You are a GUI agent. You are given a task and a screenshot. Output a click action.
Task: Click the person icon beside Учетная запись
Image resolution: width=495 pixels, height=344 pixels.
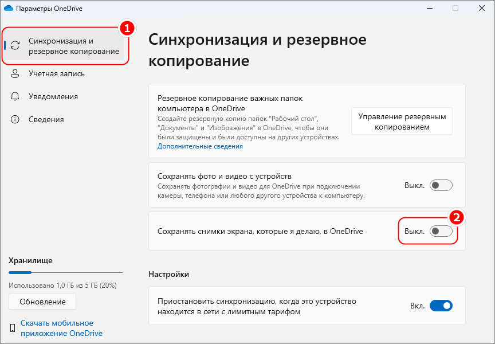point(15,73)
